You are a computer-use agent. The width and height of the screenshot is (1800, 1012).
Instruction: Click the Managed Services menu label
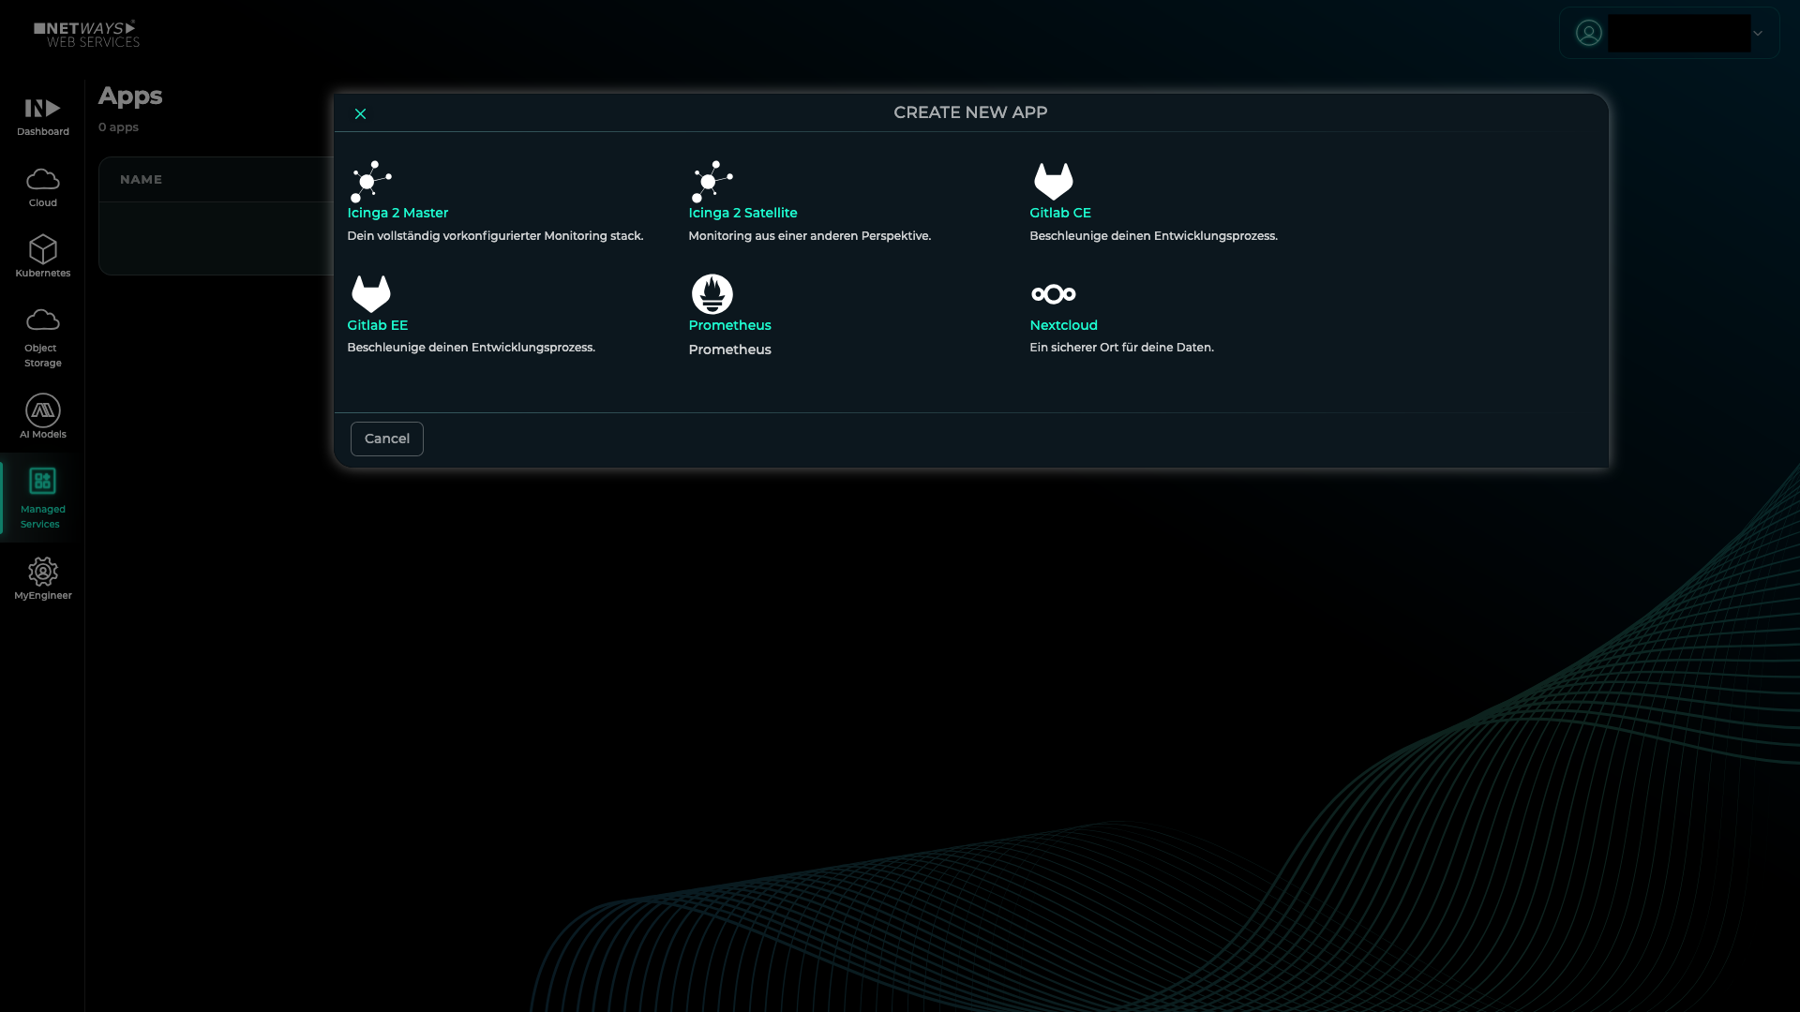pos(42,517)
